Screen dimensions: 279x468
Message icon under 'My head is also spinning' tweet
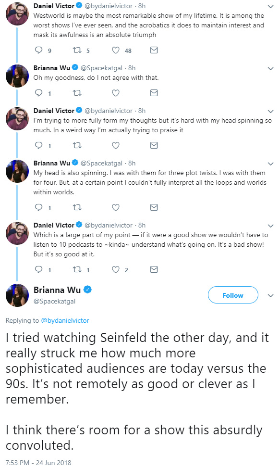(154, 207)
